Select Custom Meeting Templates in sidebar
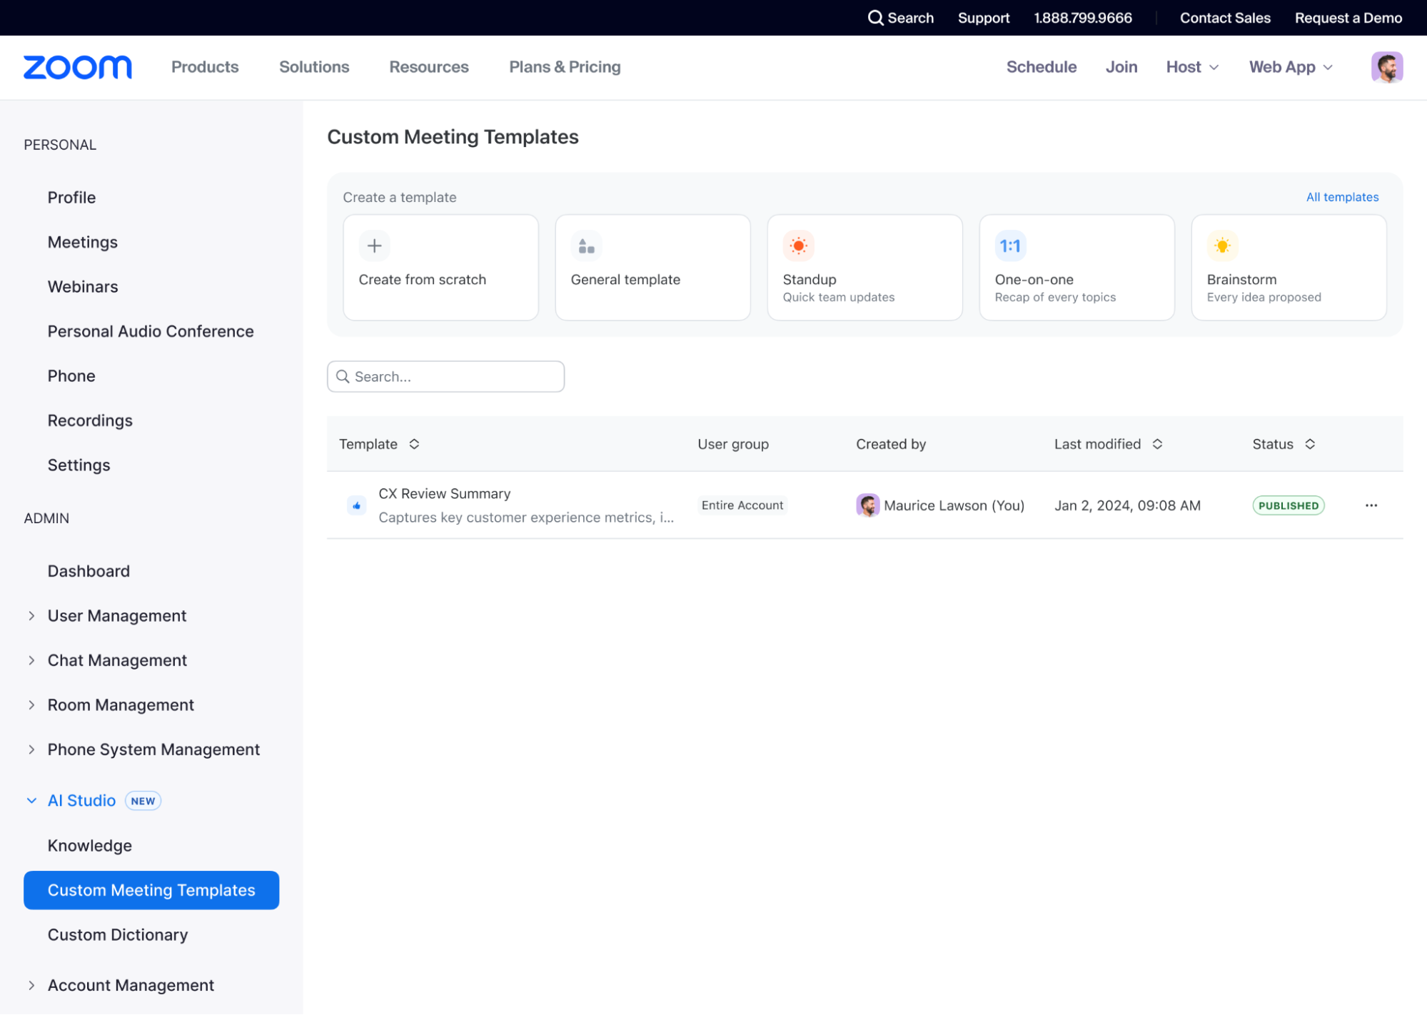Viewport: 1427px width, 1015px height. (151, 891)
